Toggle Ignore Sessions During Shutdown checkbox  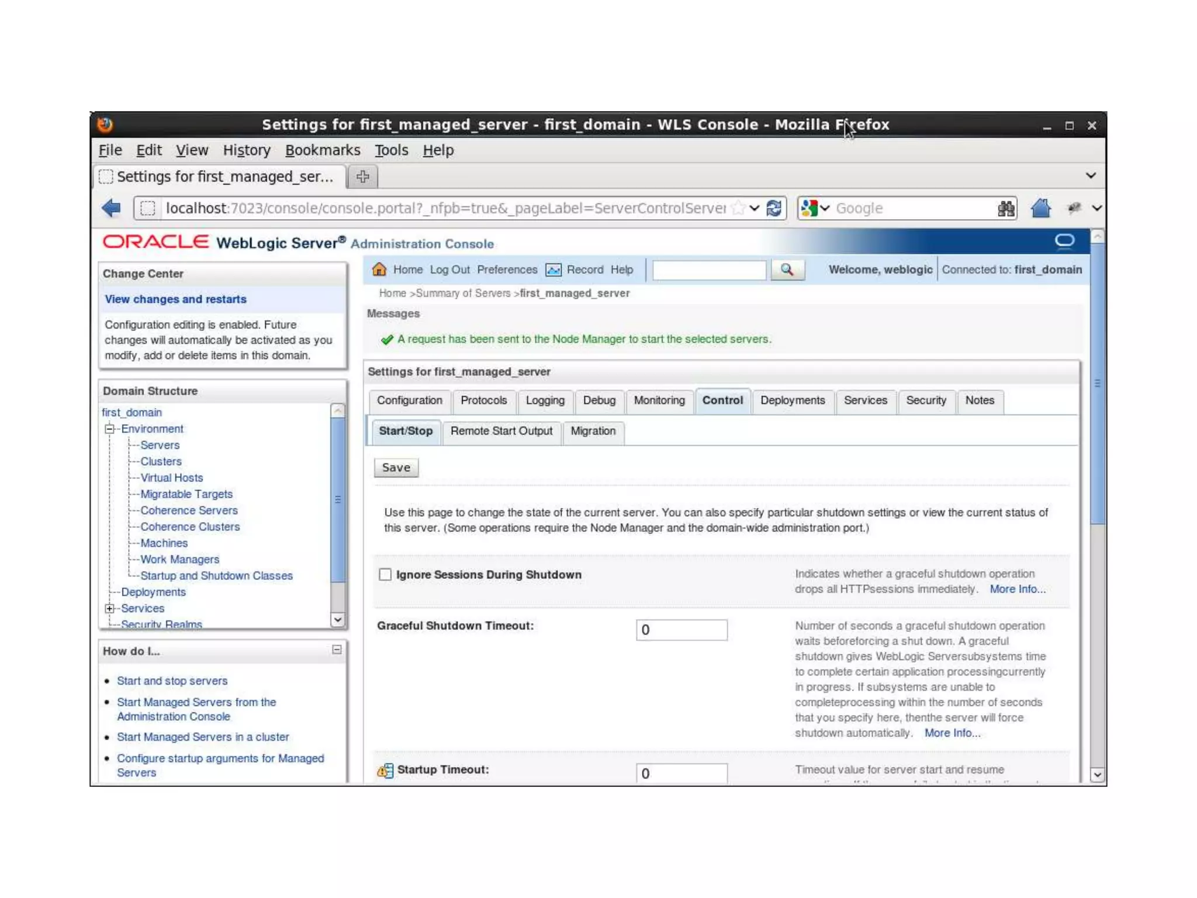click(x=385, y=575)
